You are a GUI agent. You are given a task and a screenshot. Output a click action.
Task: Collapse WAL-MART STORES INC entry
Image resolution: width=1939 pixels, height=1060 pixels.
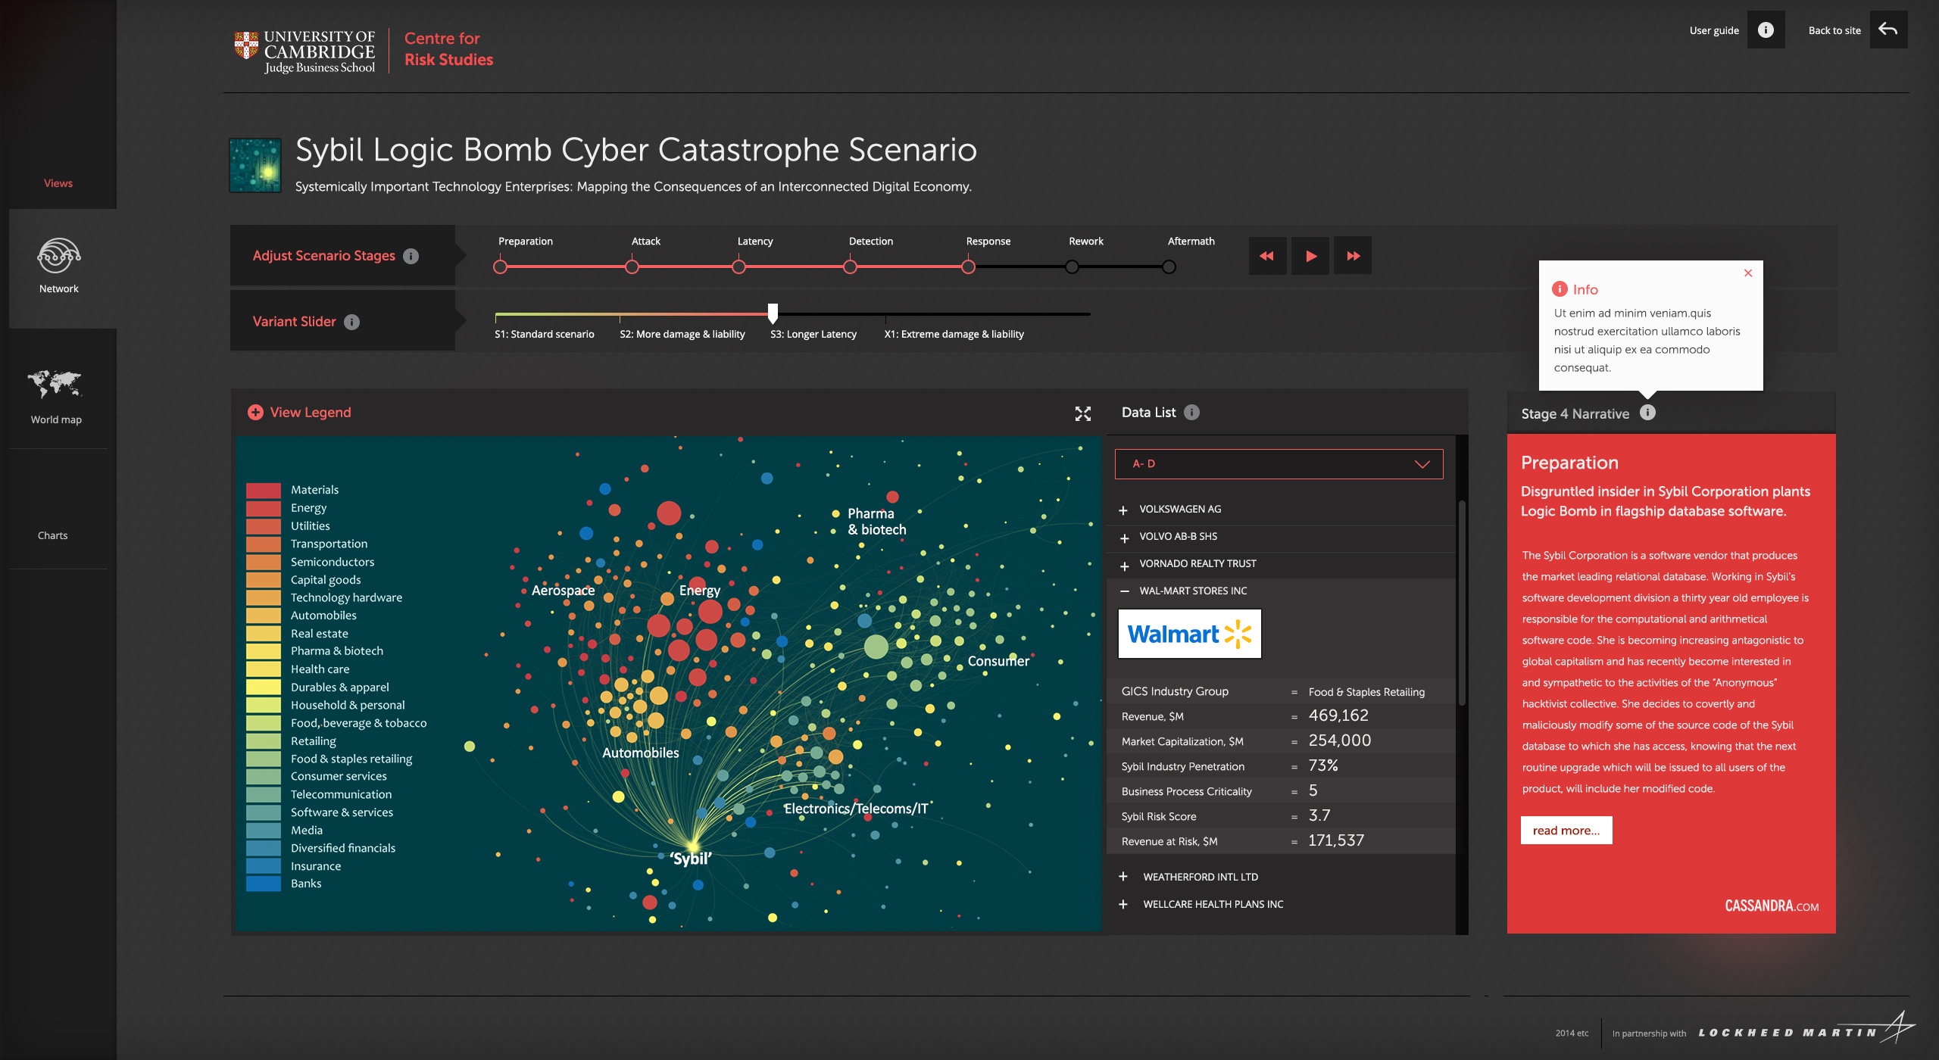(1124, 591)
